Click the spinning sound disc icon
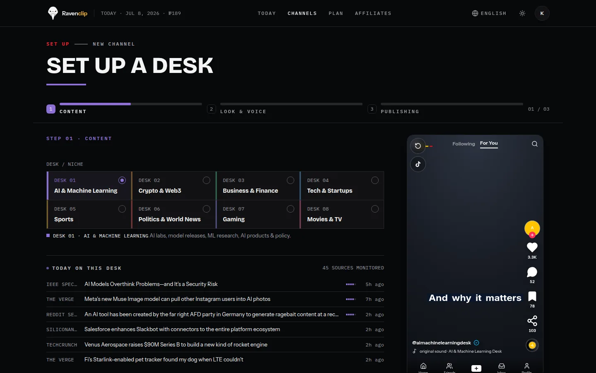 coord(532,345)
